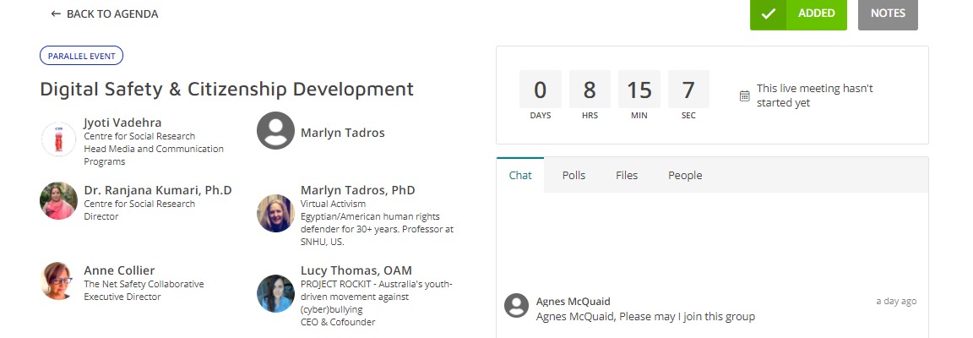Screen dimensions: 973x338
Task: Go back via the Back to Agenda arrow
Action: tap(56, 14)
